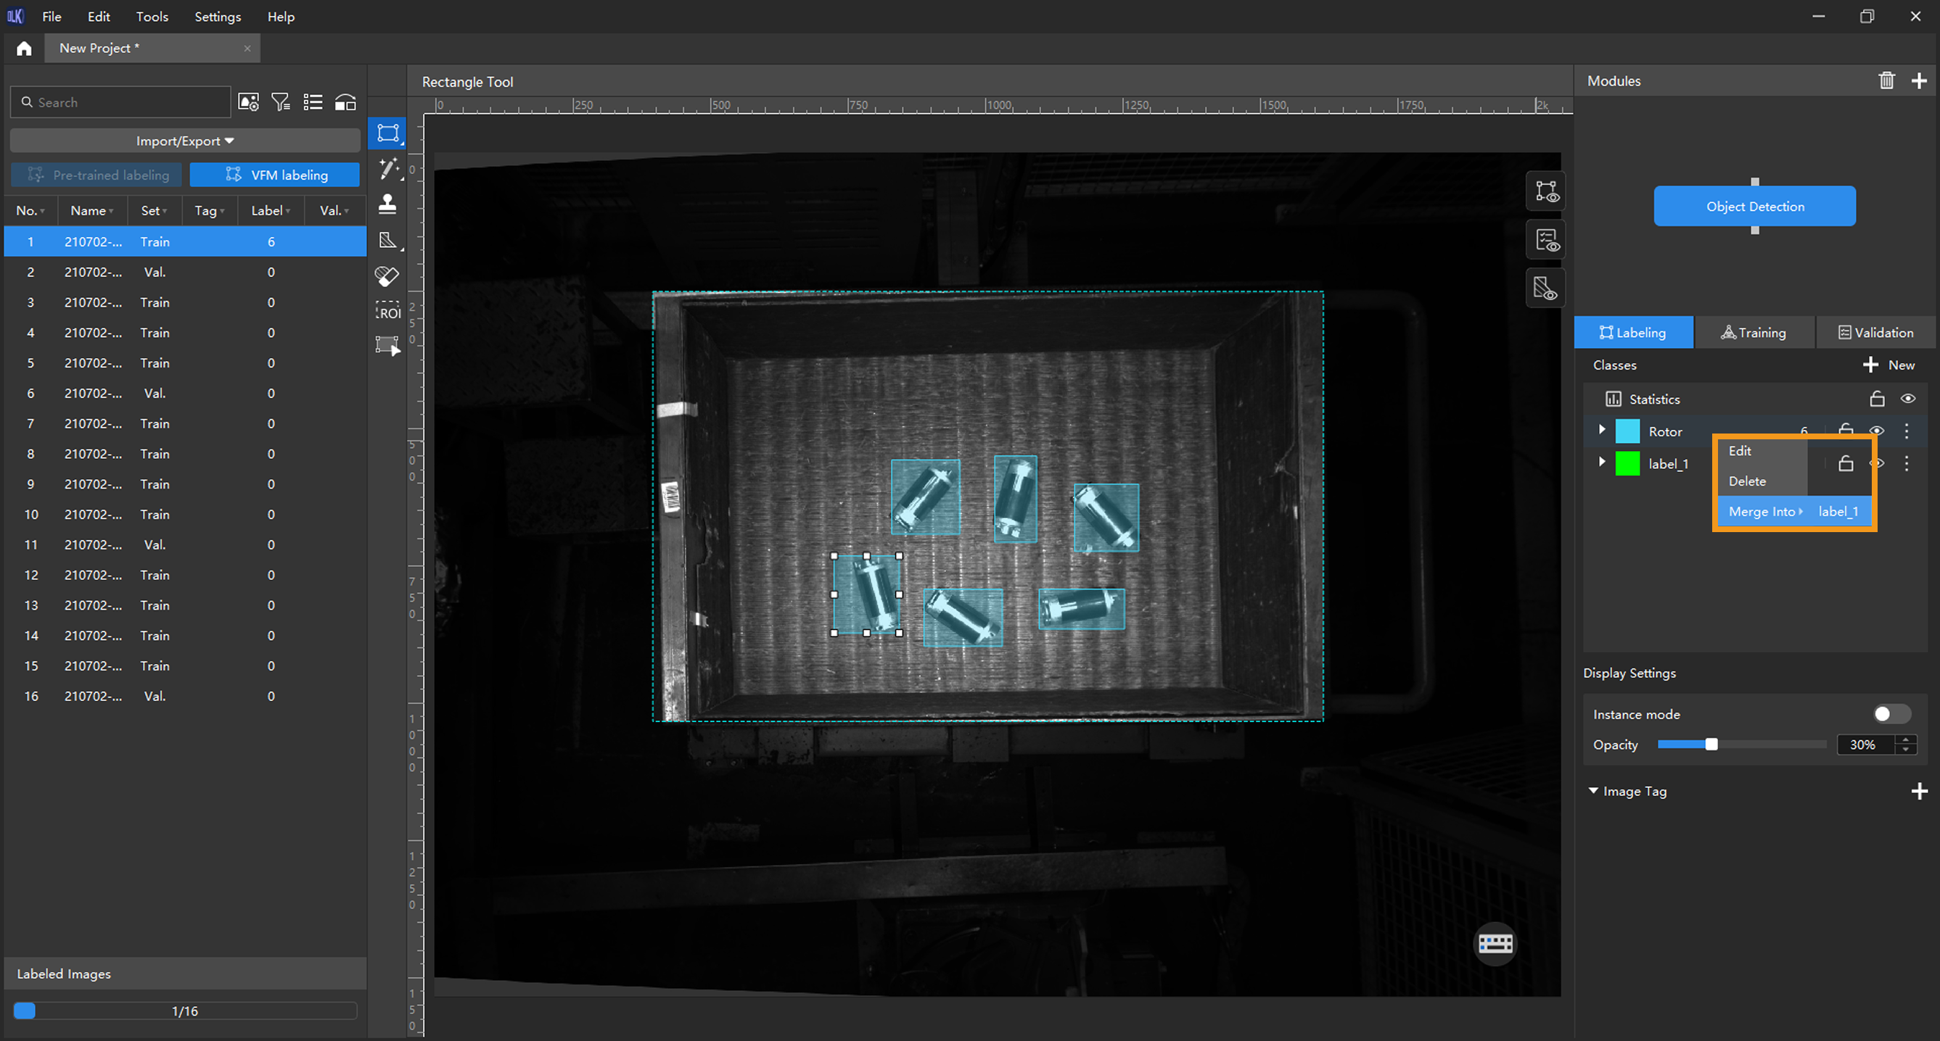Open the keyboard shortcuts button
The height and width of the screenshot is (1041, 1940).
(1495, 943)
